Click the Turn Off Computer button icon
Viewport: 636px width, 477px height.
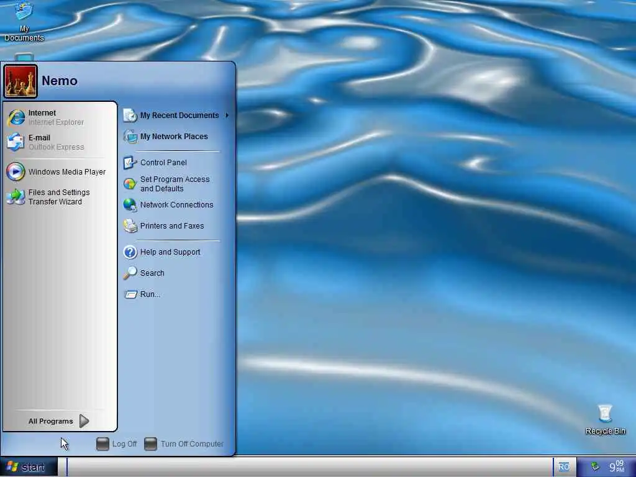click(150, 443)
